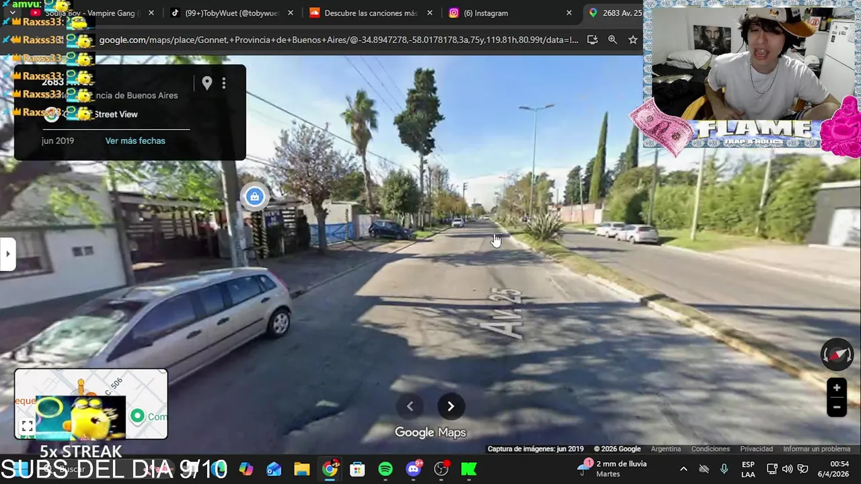
Task: Click the green marker on the minimap
Action: (137, 416)
